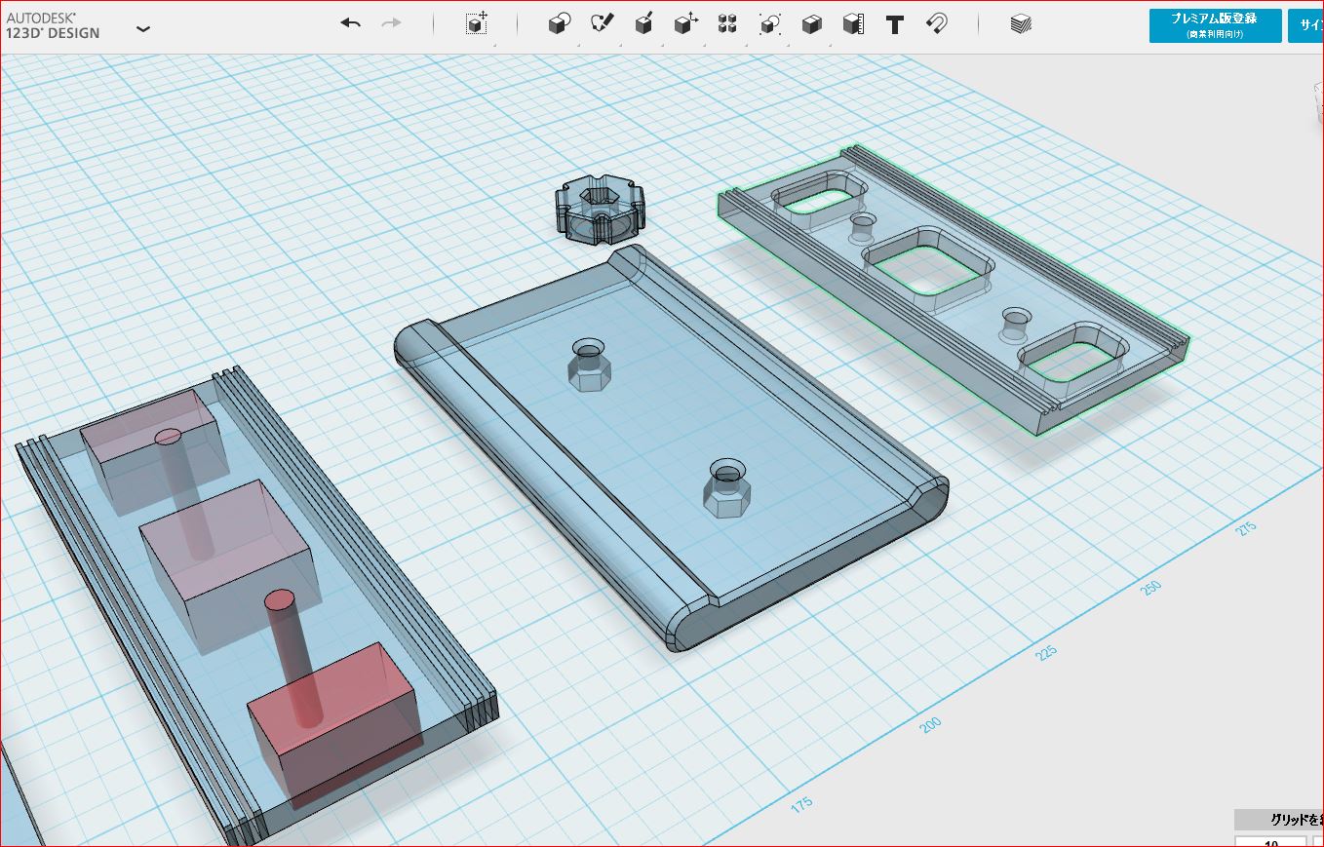Screen dimensions: 1324x847
Task: Click the 250 grid ruler label
Action: pos(1151,587)
